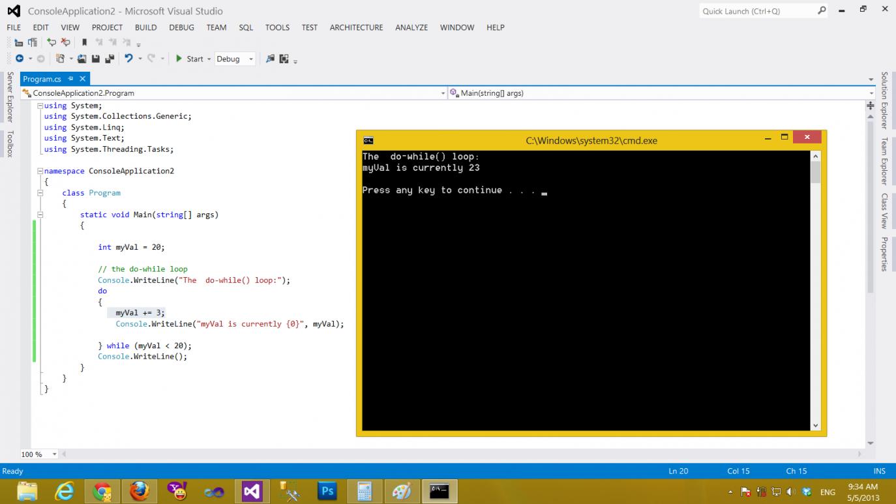This screenshot has width=896, height=504.
Task: Close the Program.cs tab with its X
Action: 82,79
